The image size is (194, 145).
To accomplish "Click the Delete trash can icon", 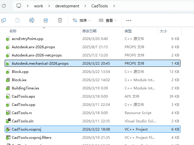I will pos(60,20).
